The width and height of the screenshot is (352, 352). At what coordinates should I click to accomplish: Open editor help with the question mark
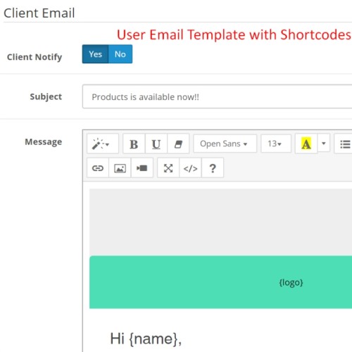coord(213,168)
